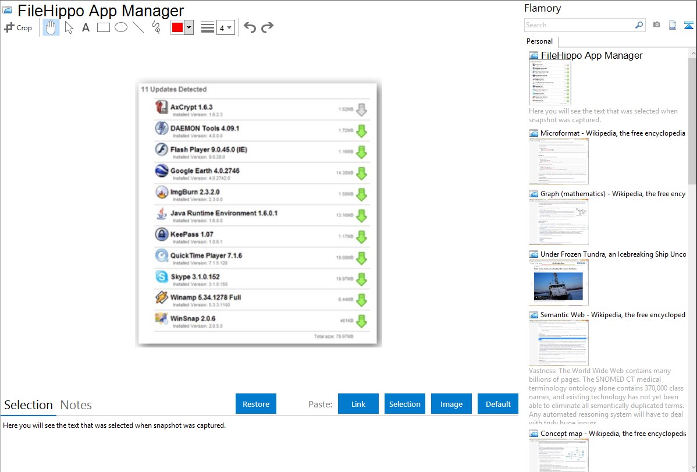Click the AxCrypt 1.6.3 entry text
697x472 pixels.
pyautogui.click(x=191, y=107)
